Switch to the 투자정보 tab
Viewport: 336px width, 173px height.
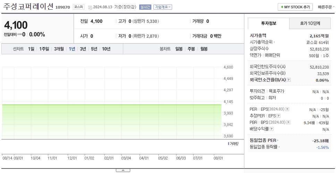[269, 23]
